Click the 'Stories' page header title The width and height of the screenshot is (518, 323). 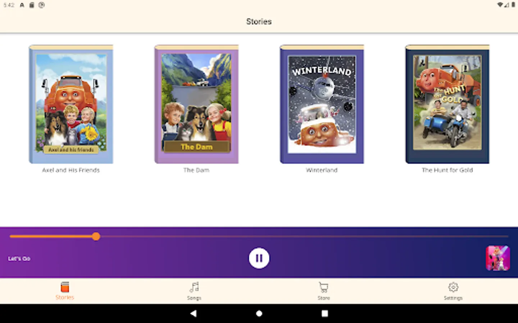[259, 22]
